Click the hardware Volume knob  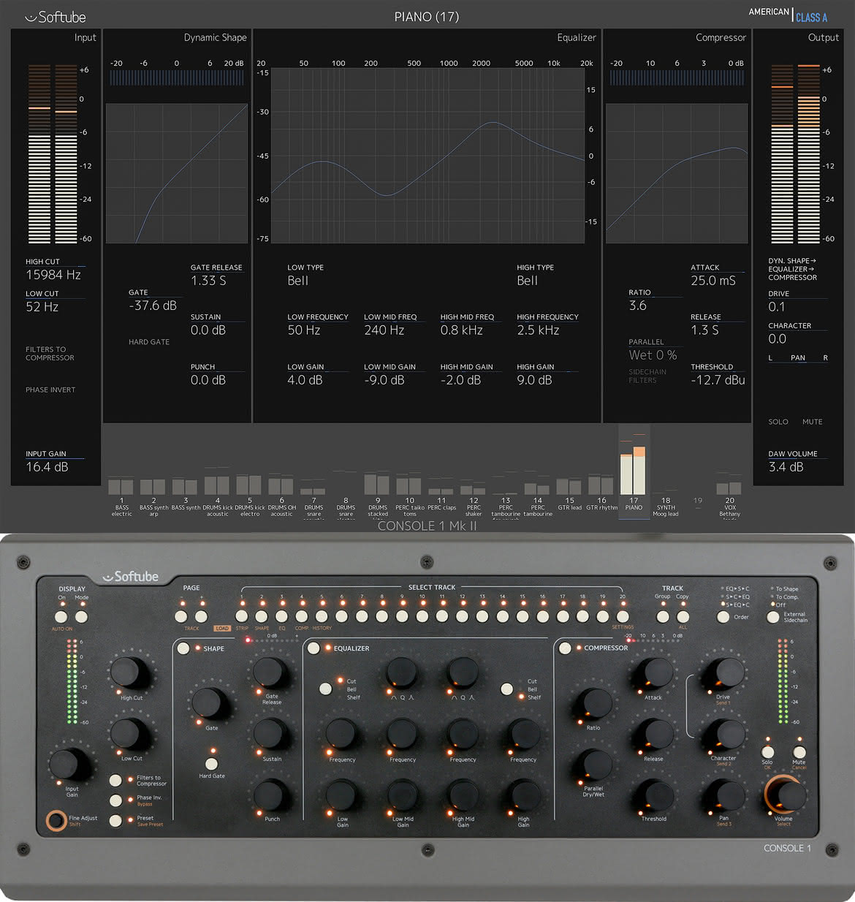click(787, 795)
